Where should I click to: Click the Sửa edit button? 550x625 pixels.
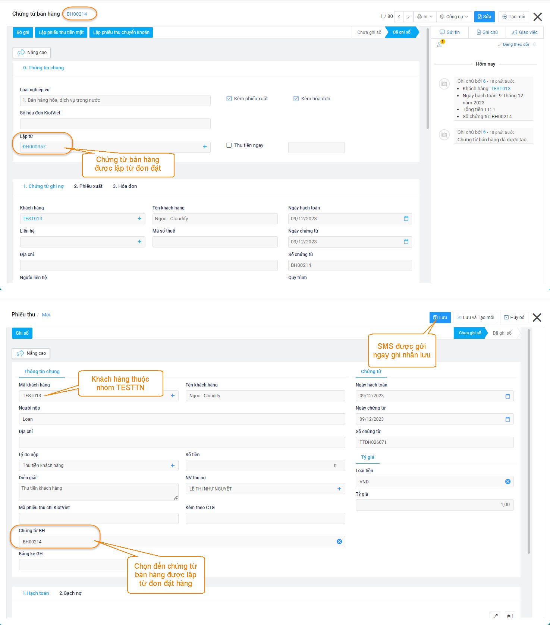click(484, 17)
